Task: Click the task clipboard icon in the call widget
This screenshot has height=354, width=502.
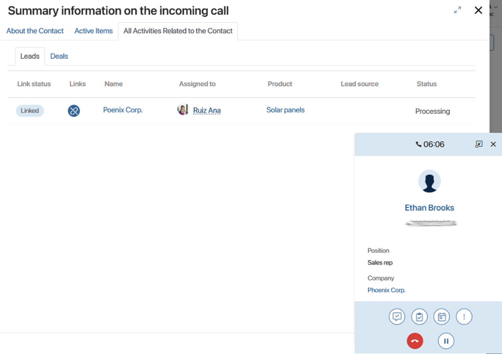Action: click(x=420, y=317)
